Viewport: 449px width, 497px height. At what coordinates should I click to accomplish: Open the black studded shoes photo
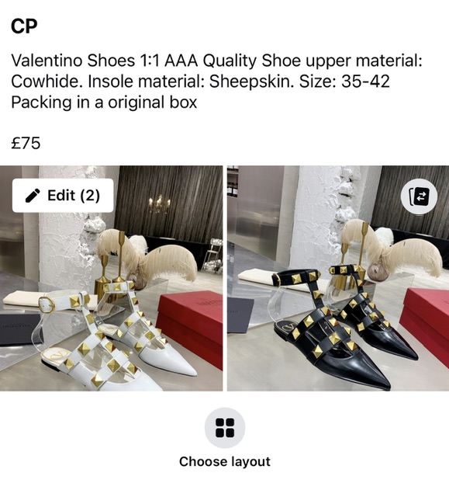point(338,278)
